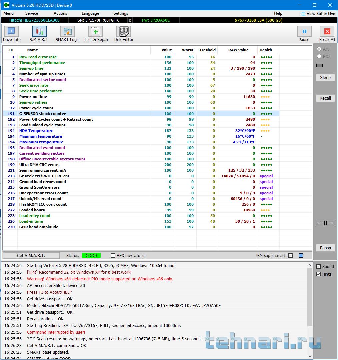The height and width of the screenshot is (360, 338).
Task: Disable the Sound checkbox
Action: pos(318,267)
